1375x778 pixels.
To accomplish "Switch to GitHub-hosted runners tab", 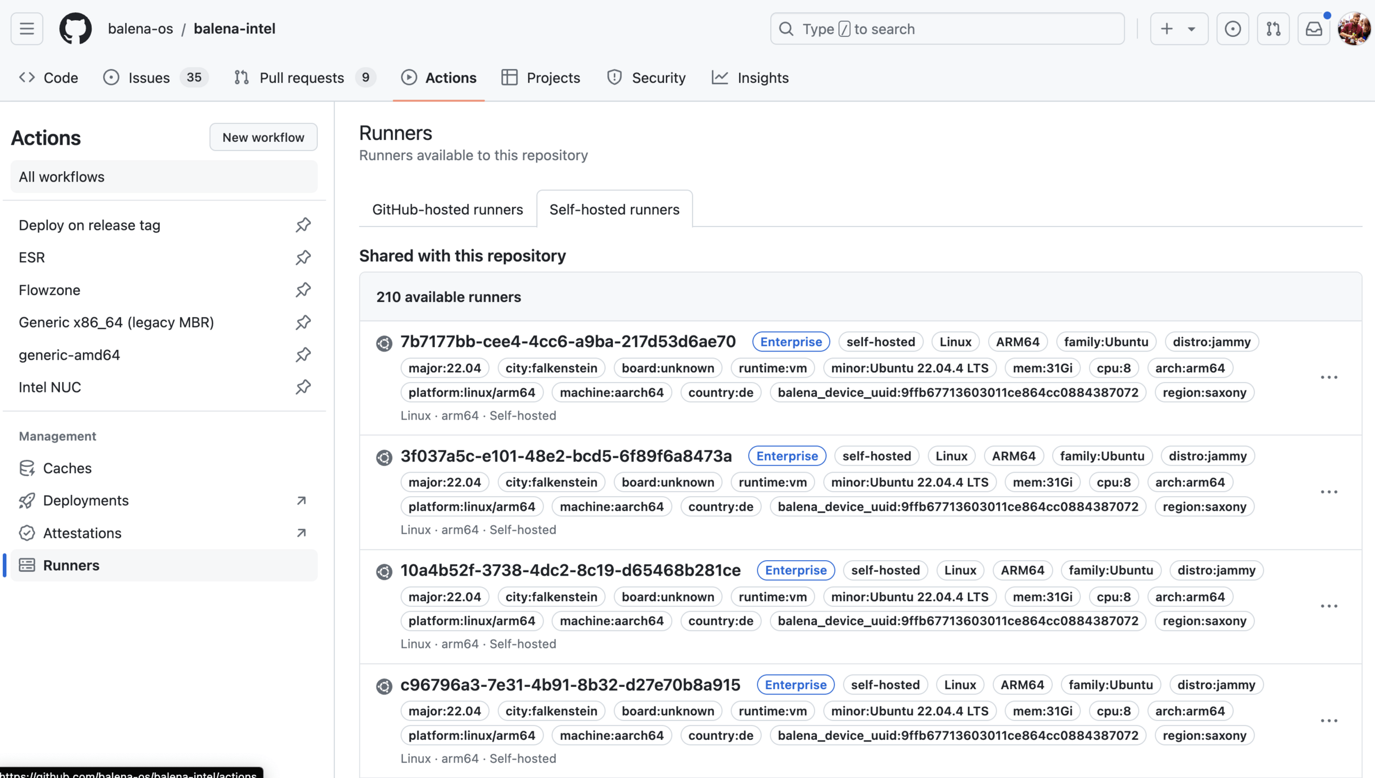I will click(x=447, y=209).
